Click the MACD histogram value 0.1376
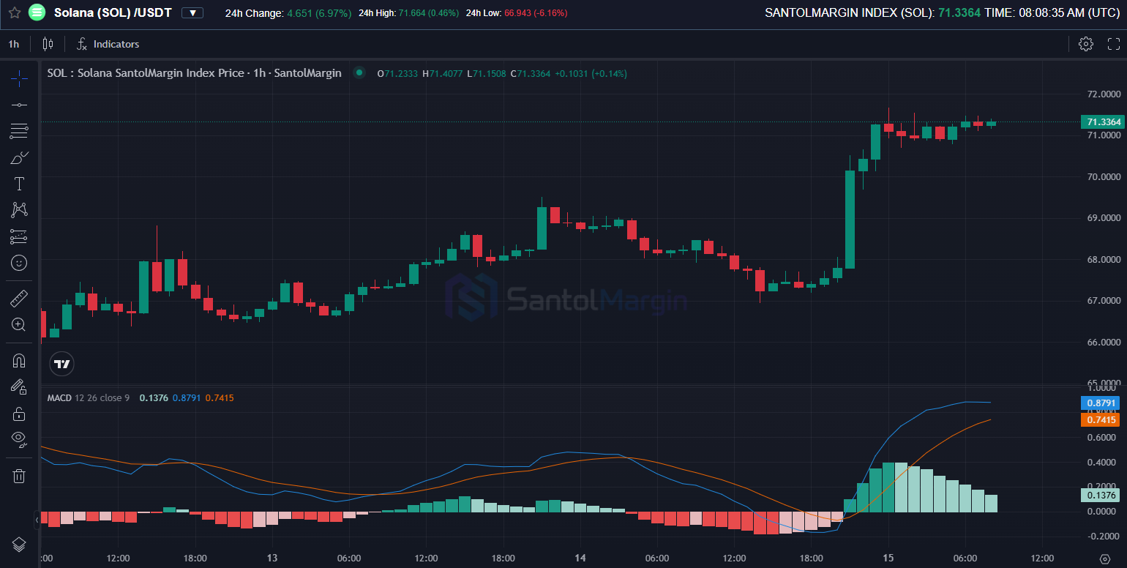Viewport: 1127px width, 568px height. pos(154,397)
